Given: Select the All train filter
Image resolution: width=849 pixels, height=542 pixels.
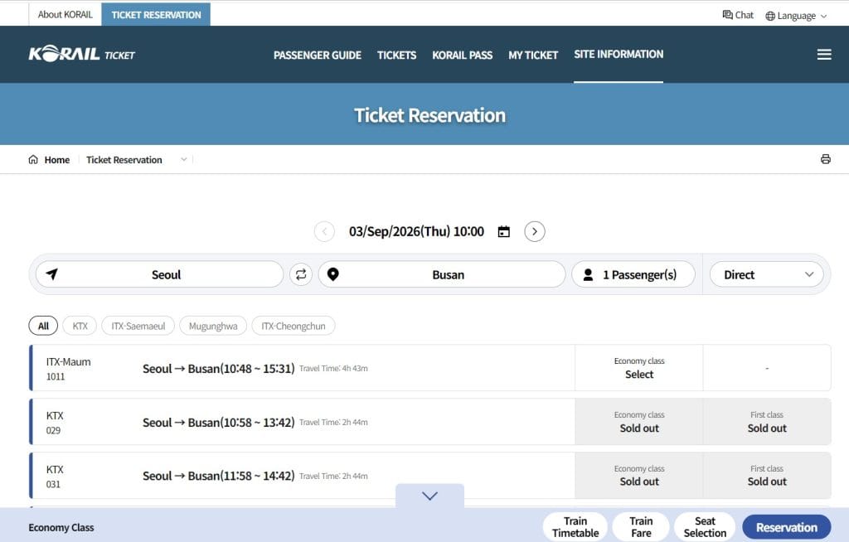Looking at the screenshot, I should (43, 326).
